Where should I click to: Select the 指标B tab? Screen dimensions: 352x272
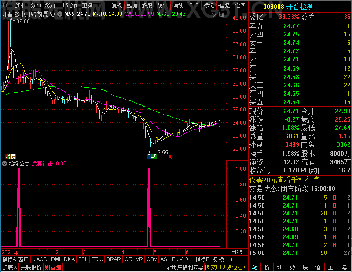(202, 259)
